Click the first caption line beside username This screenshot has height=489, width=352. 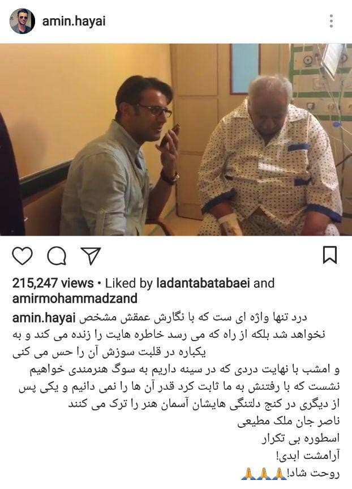[193, 318]
